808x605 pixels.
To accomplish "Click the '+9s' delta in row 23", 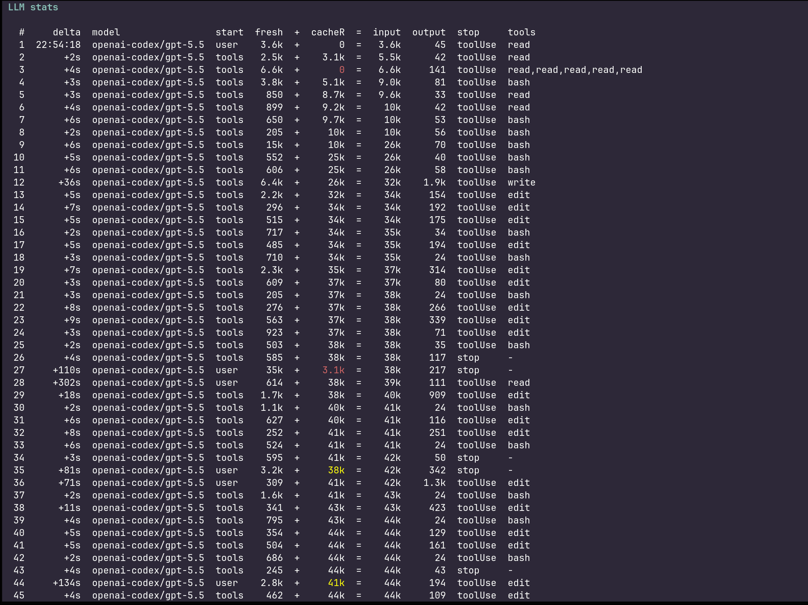I will click(72, 320).
